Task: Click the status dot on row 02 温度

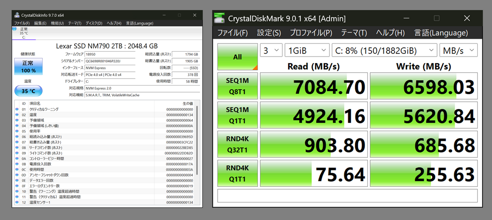Action: 17,115
